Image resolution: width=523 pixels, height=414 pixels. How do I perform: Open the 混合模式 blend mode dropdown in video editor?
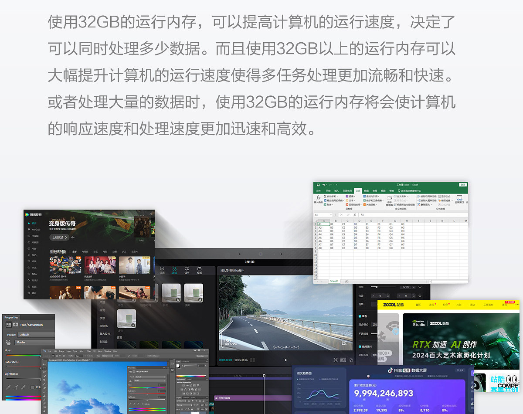pos(374,325)
